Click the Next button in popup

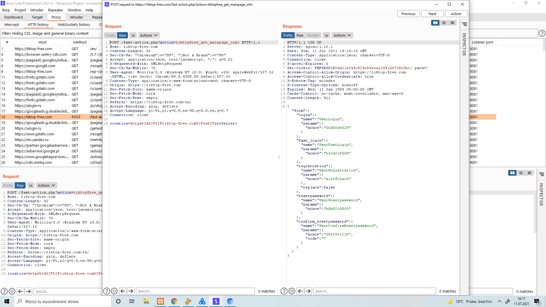coord(432,14)
